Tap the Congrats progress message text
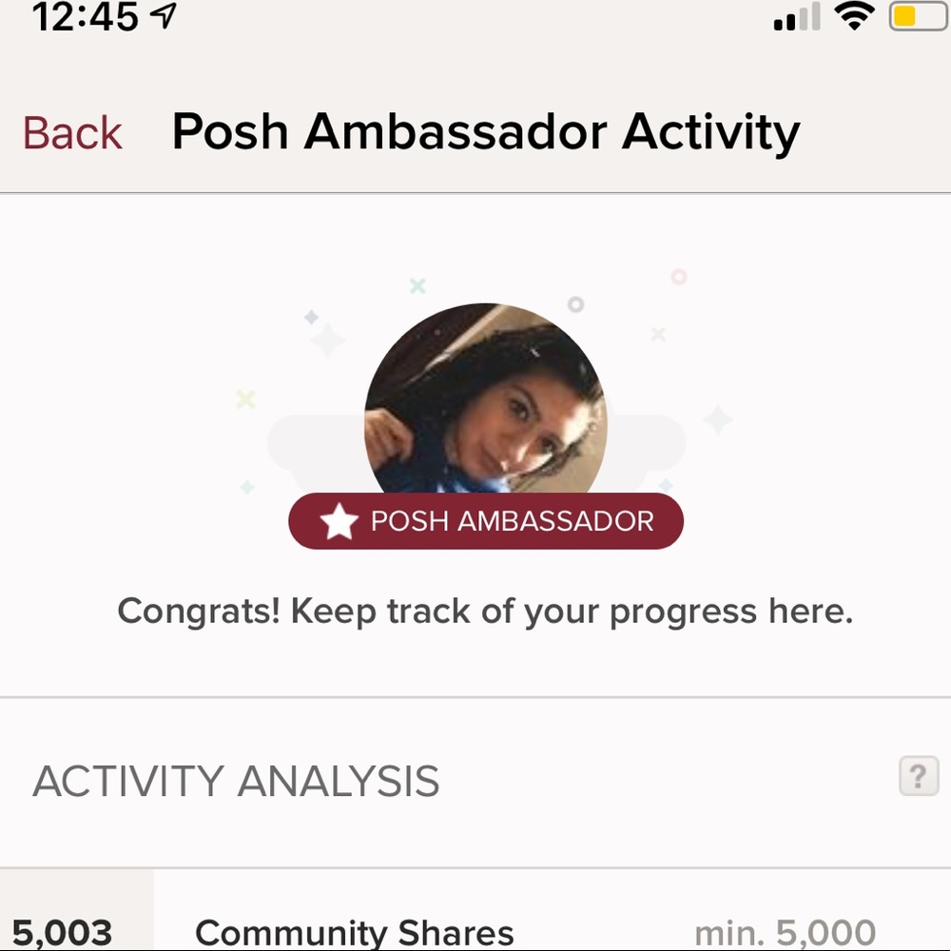Image resolution: width=951 pixels, height=951 pixels. [x=485, y=611]
